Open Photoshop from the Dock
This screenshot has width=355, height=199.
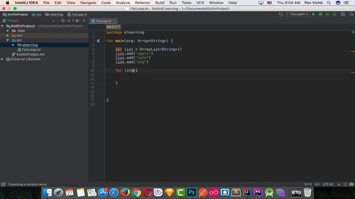[x=191, y=193]
